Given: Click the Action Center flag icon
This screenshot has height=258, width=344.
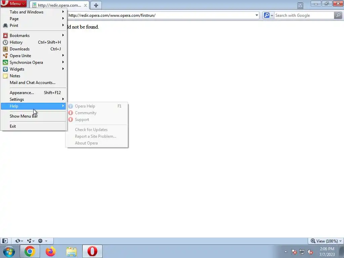Looking at the screenshot, I should (294, 252).
